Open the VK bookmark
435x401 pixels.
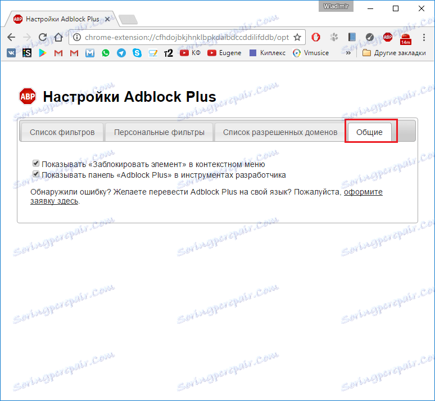click(11, 53)
